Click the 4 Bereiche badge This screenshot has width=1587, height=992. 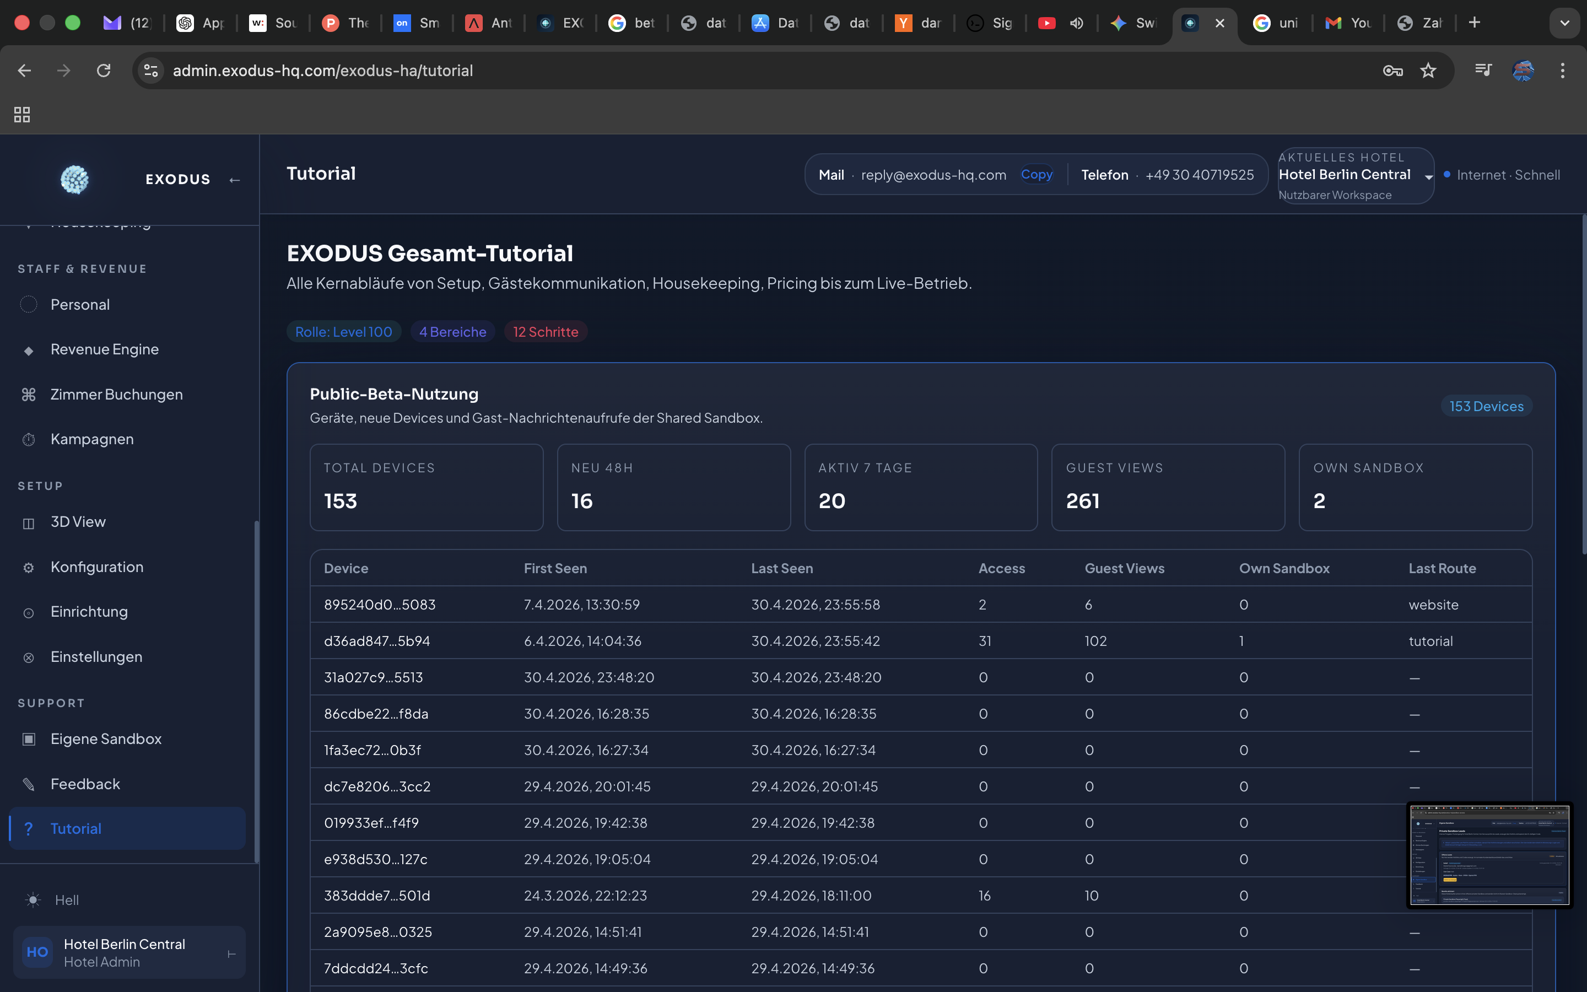click(452, 332)
